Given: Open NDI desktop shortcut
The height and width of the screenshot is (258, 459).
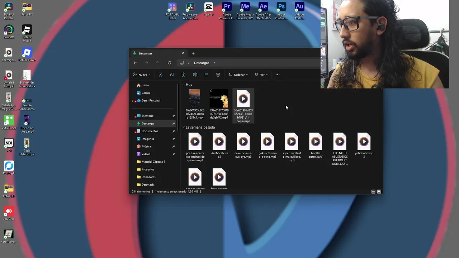Looking at the screenshot, I should (x=9, y=145).
